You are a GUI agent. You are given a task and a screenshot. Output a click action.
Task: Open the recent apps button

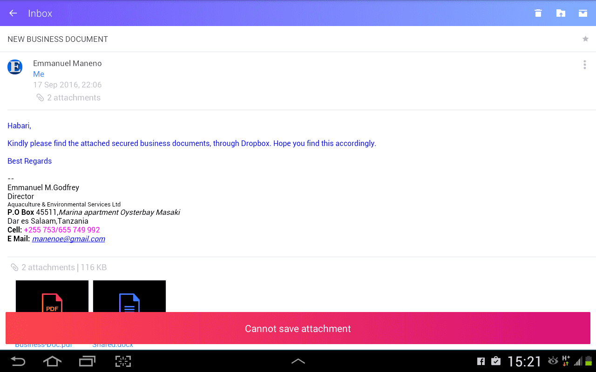(x=87, y=361)
